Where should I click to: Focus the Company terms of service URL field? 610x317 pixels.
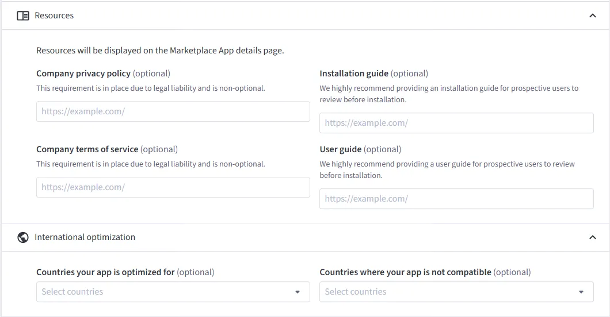coord(173,187)
